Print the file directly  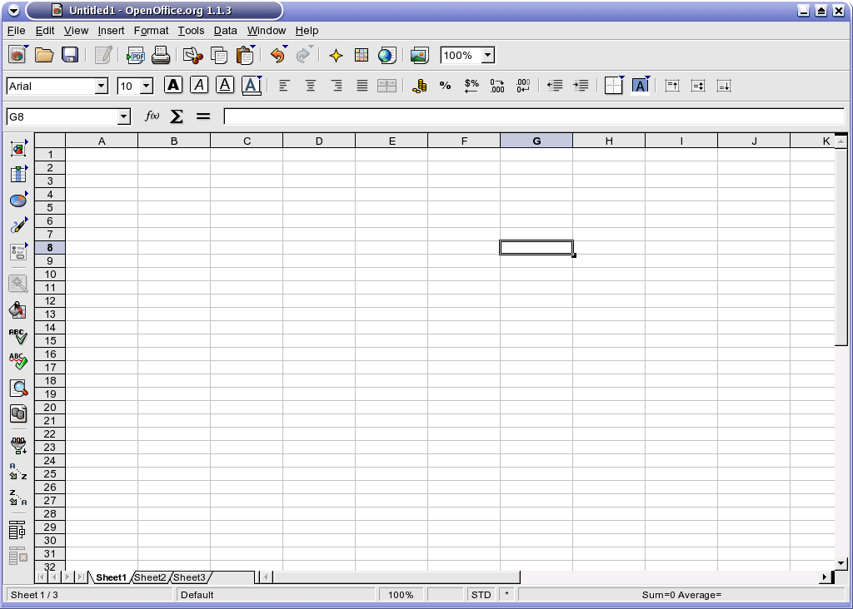(x=161, y=55)
